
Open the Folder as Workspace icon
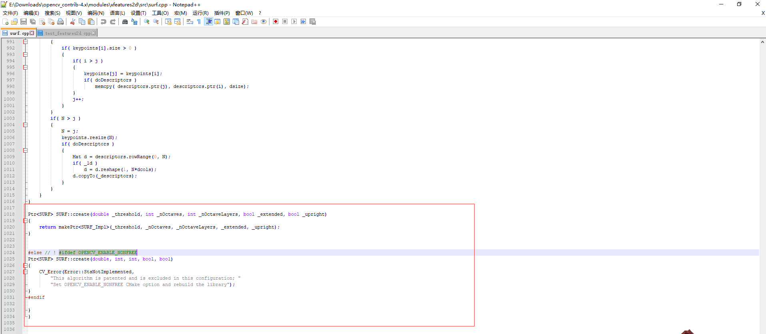(254, 22)
